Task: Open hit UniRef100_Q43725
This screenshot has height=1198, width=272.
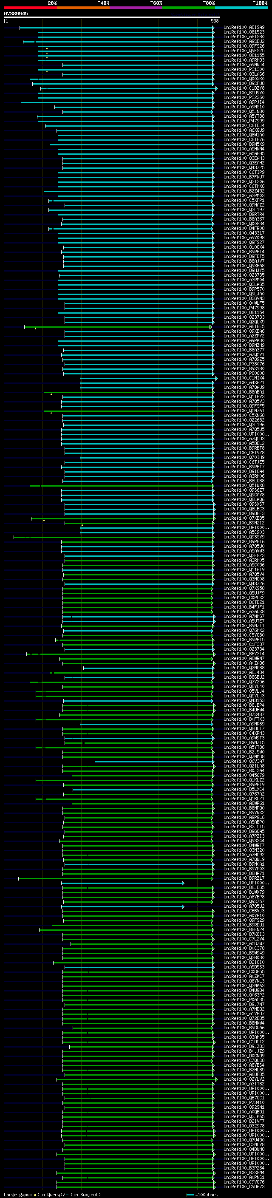Action: tap(244, 168)
